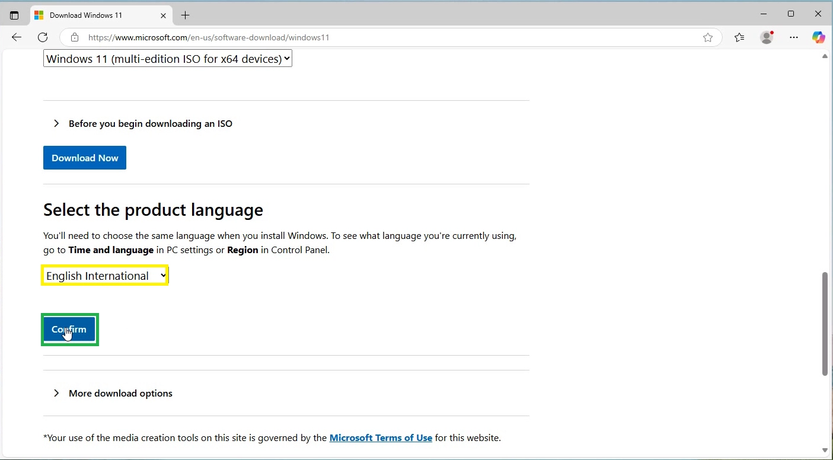Refresh the current page

pyautogui.click(x=43, y=37)
